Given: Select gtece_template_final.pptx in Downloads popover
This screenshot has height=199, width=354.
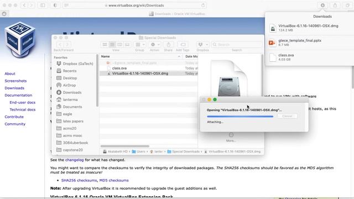Looking at the screenshot, I should 309,43.
